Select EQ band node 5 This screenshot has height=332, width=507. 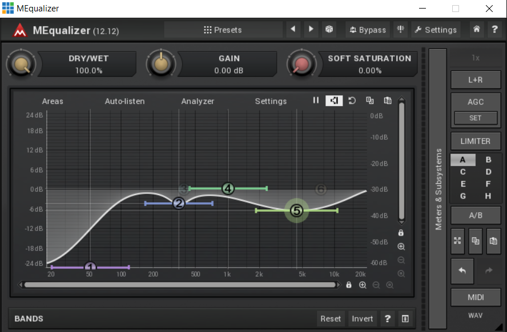[296, 210]
